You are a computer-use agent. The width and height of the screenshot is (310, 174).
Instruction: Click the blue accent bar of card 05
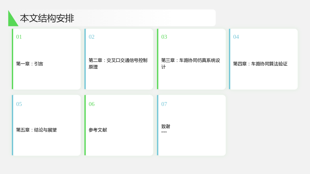tap(12, 125)
